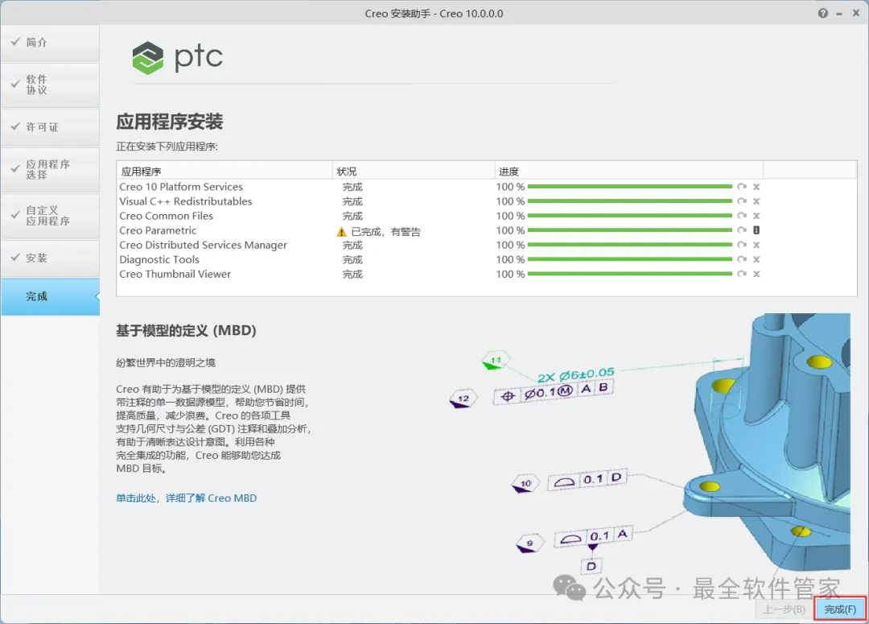Click the cancel X for Creo Common Files

point(756,216)
